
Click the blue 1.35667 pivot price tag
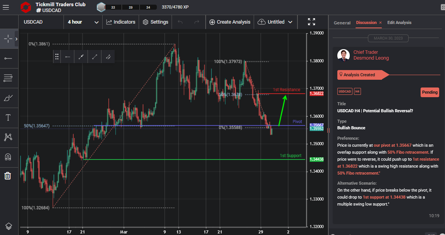316,125
